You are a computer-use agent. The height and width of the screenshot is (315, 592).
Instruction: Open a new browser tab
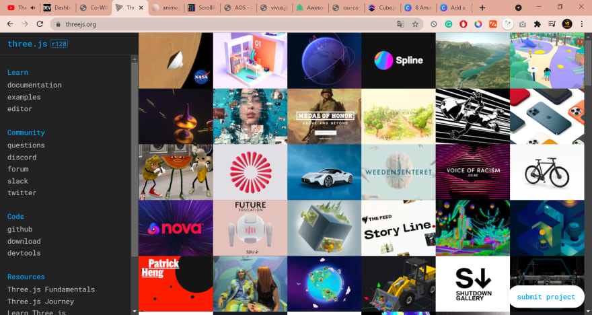482,8
